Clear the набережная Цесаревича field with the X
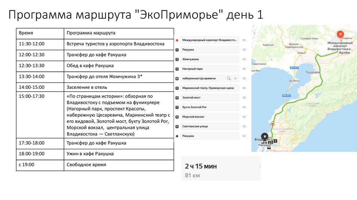This screenshot has width=357, height=200. coord(235,78)
